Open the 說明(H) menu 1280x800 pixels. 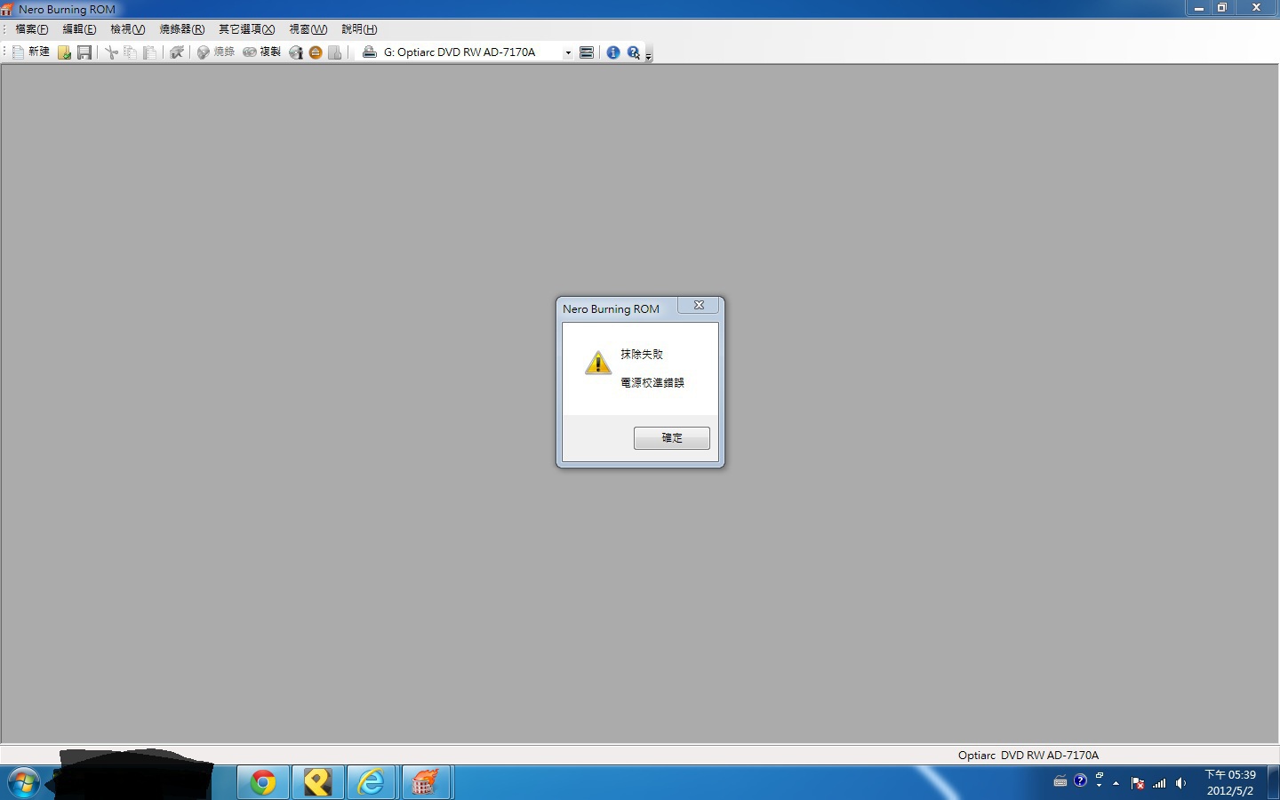359,29
